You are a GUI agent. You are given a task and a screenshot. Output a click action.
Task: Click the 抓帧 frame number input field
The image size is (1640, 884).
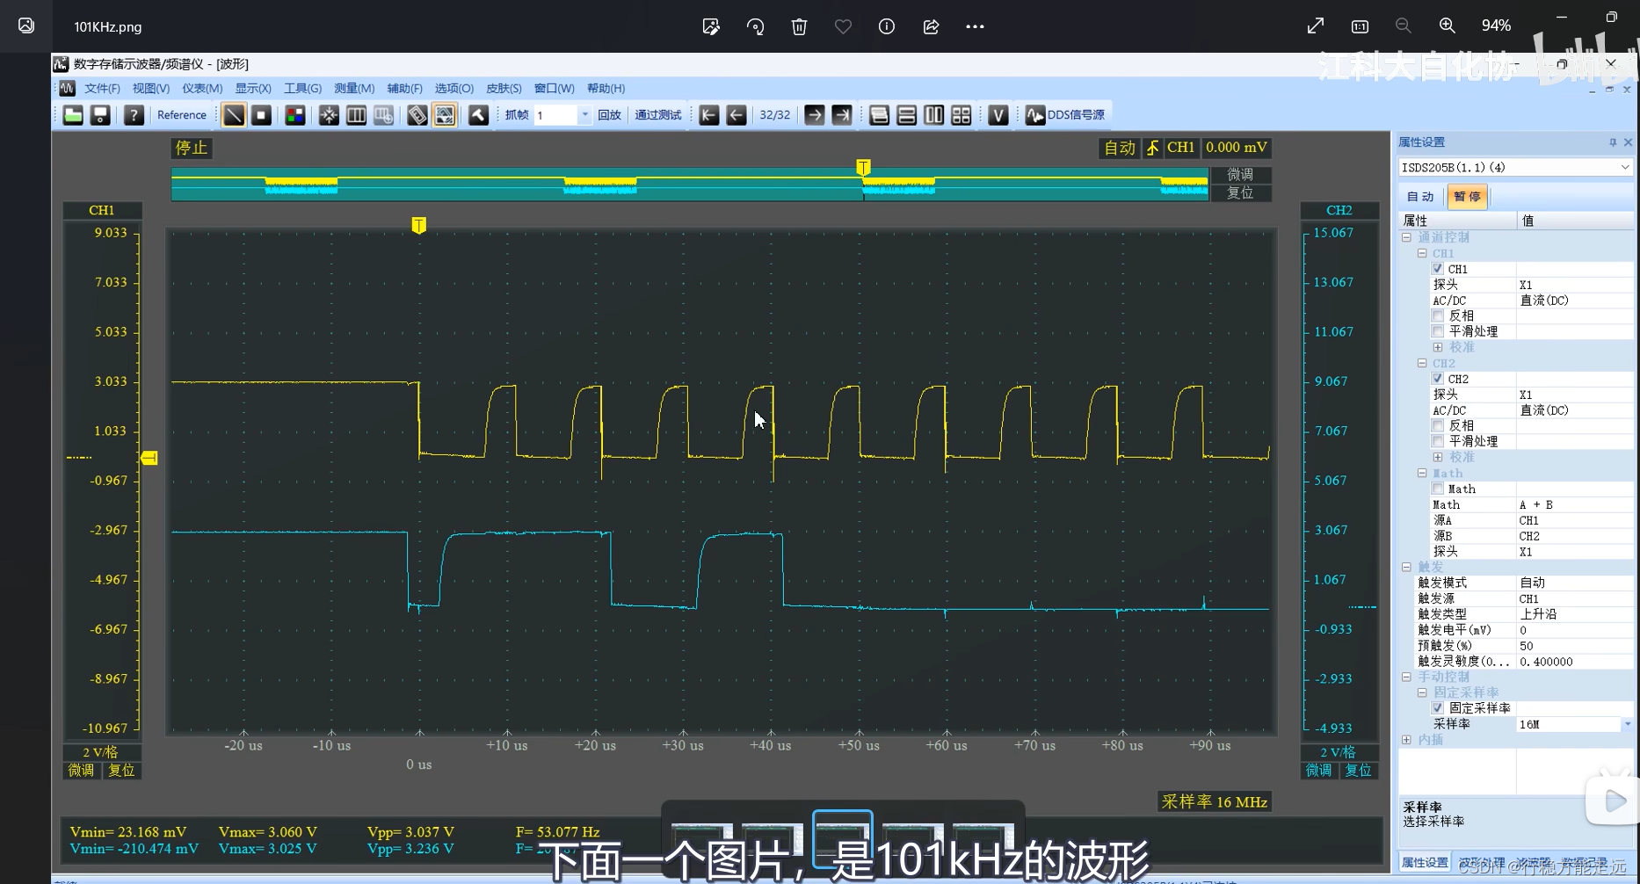pos(555,115)
